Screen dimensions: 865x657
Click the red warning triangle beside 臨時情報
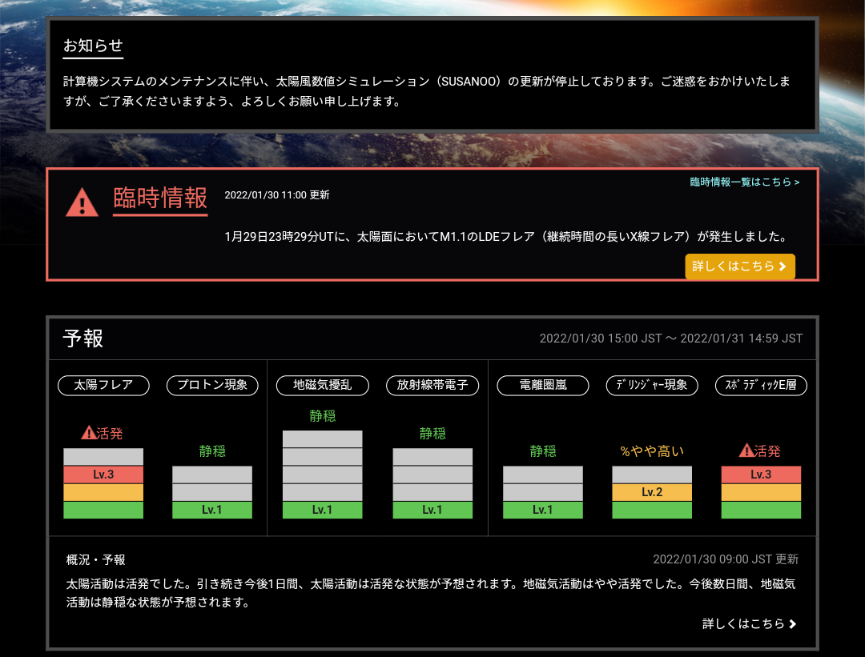[82, 202]
